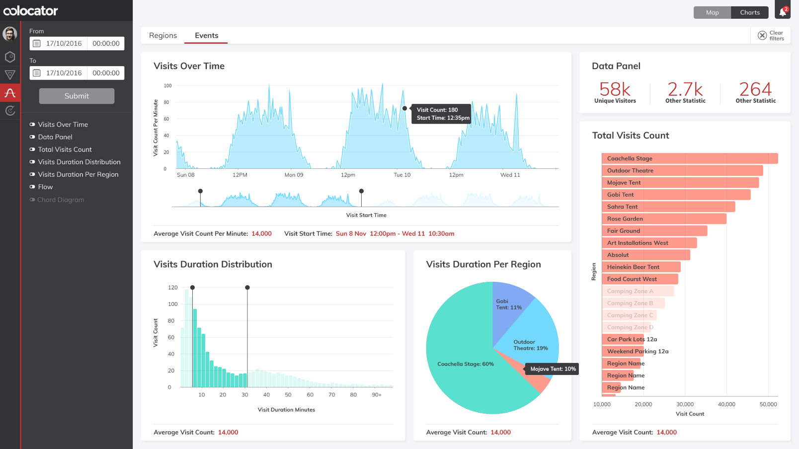Select Car Park Lots 12a bar
Viewport: 799px width, 449px height.
(623, 339)
